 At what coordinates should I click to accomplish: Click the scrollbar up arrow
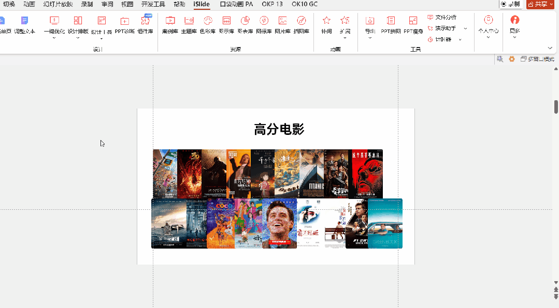pos(556,69)
